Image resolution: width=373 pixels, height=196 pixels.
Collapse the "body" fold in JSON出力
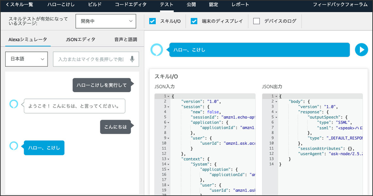coord(276,101)
